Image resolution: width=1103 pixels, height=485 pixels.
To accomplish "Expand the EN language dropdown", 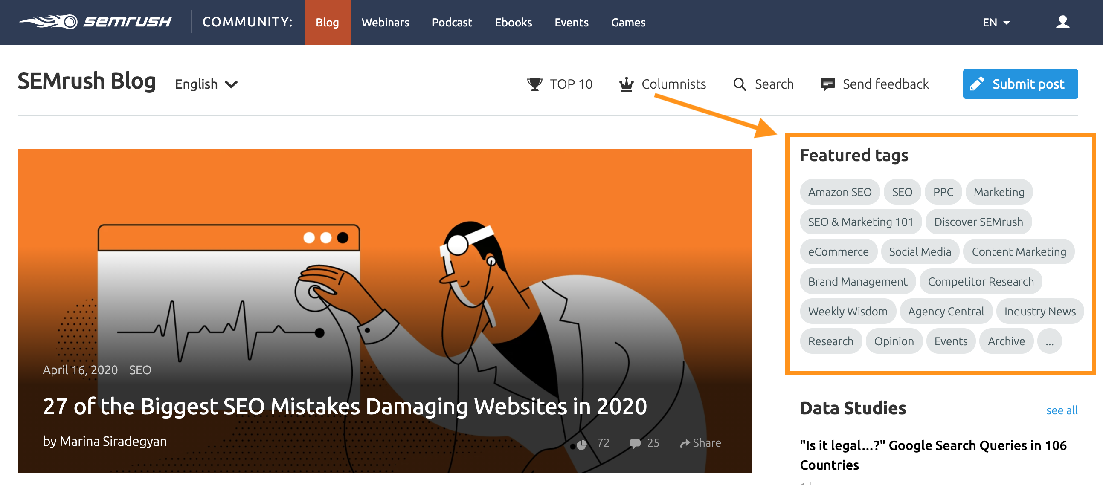I will click(x=996, y=22).
